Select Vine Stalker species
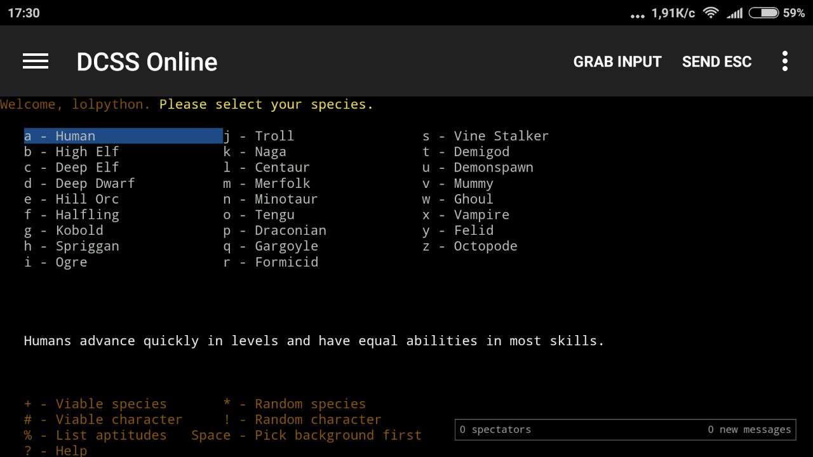Image resolution: width=813 pixels, height=457 pixels. 486,136
